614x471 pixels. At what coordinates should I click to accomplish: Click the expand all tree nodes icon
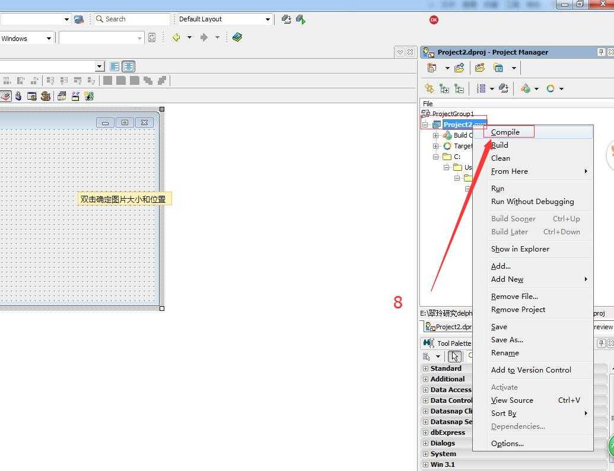[x=444, y=89]
